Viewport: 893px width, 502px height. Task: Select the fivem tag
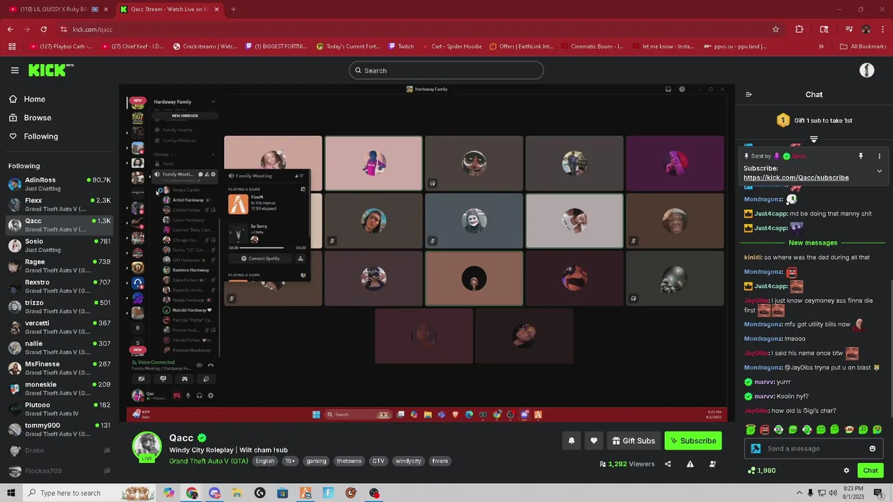(x=440, y=461)
